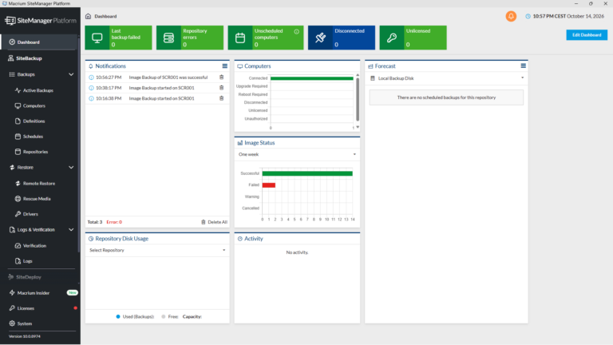Open the Unlicensed tile
Image resolution: width=613 pixels, height=345 pixels.
pos(413,38)
